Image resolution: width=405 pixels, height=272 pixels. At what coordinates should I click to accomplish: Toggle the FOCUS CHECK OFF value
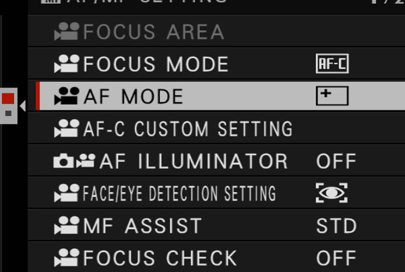click(336, 258)
